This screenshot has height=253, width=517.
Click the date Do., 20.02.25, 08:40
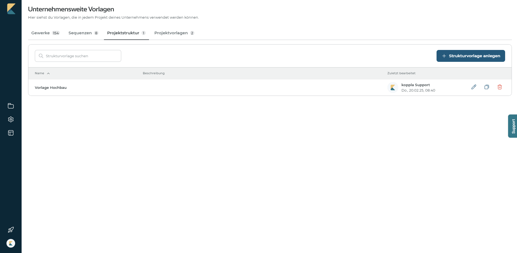(x=418, y=90)
